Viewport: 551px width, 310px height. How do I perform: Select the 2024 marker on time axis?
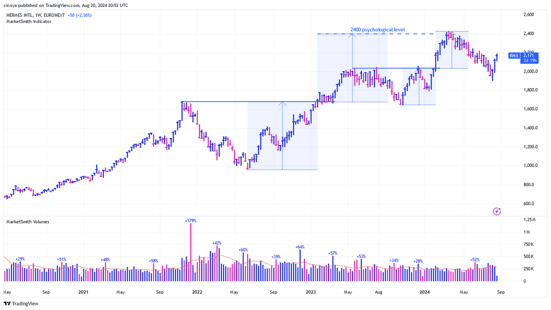click(x=424, y=292)
